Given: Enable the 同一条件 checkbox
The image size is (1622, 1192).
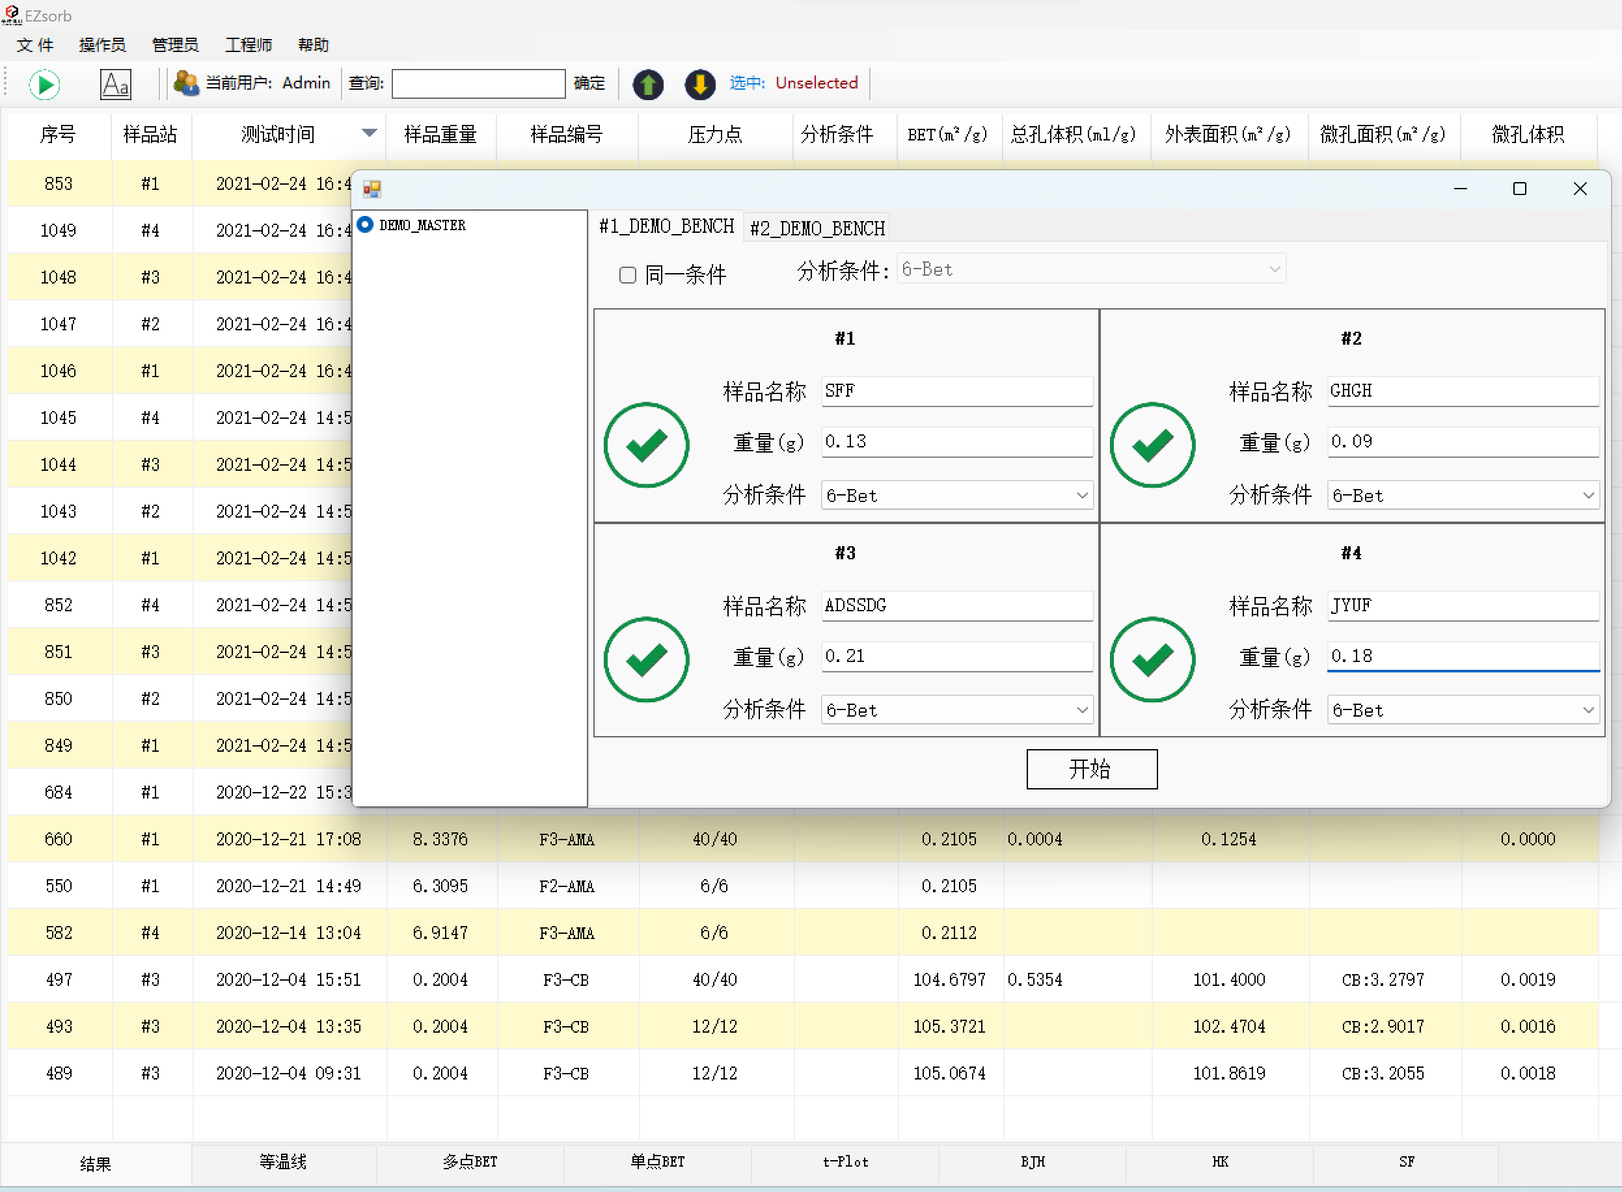Looking at the screenshot, I should (628, 275).
